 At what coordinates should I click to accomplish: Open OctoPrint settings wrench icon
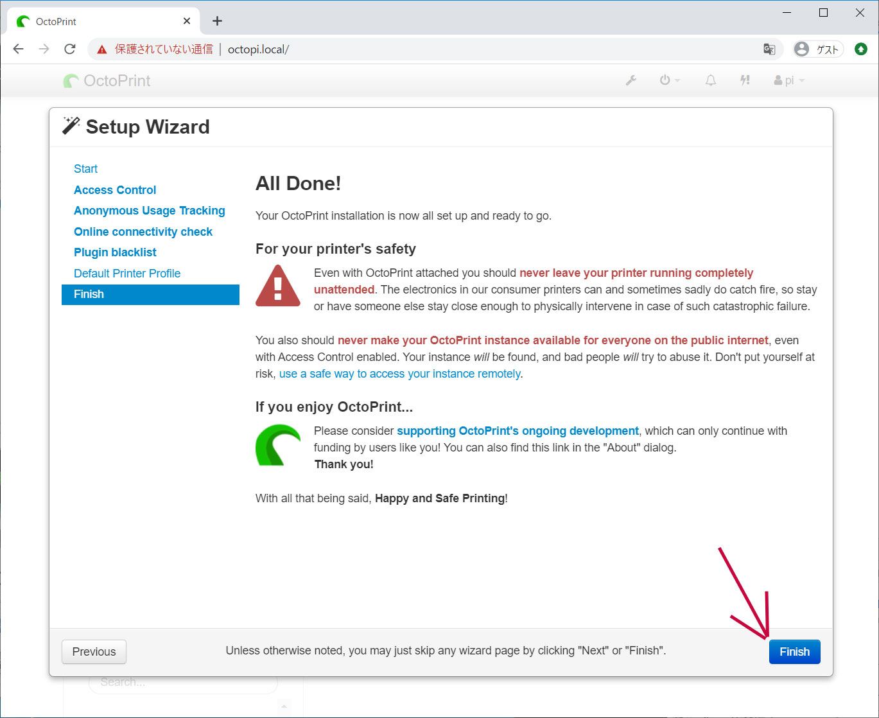point(631,80)
